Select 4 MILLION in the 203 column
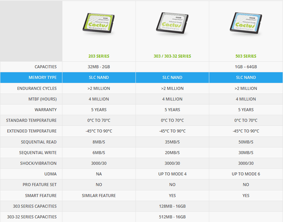 (x=99, y=99)
